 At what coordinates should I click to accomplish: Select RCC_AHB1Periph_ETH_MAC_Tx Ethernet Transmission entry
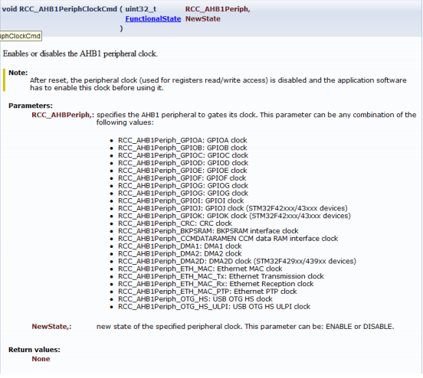(x=221, y=276)
